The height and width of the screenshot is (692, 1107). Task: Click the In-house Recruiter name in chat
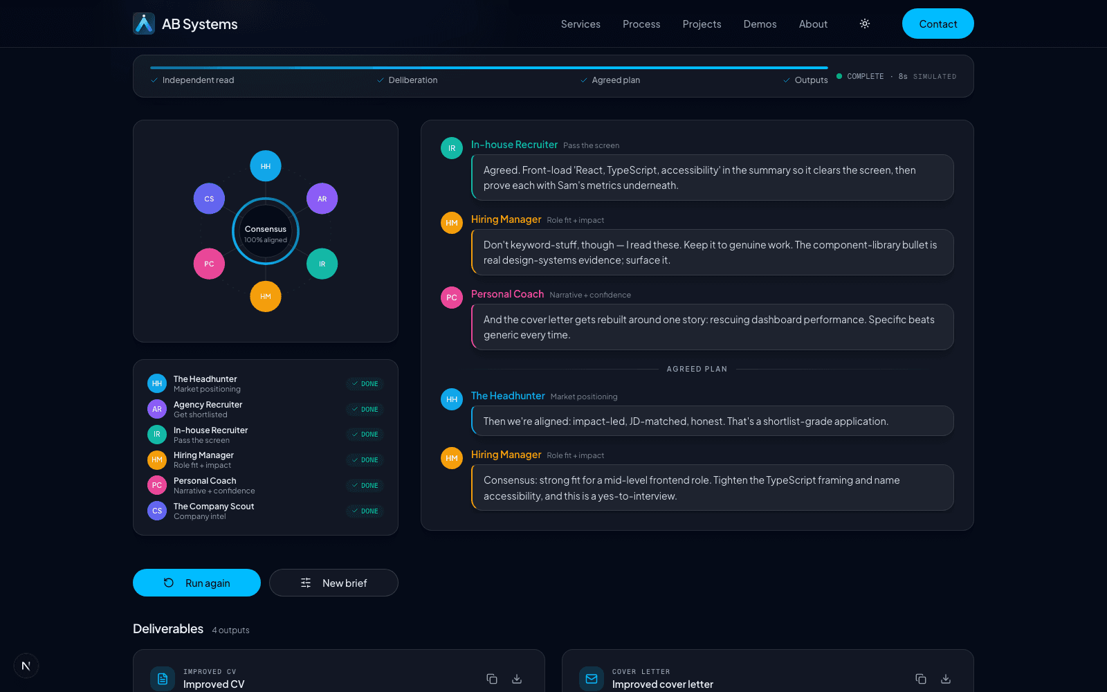click(x=514, y=145)
